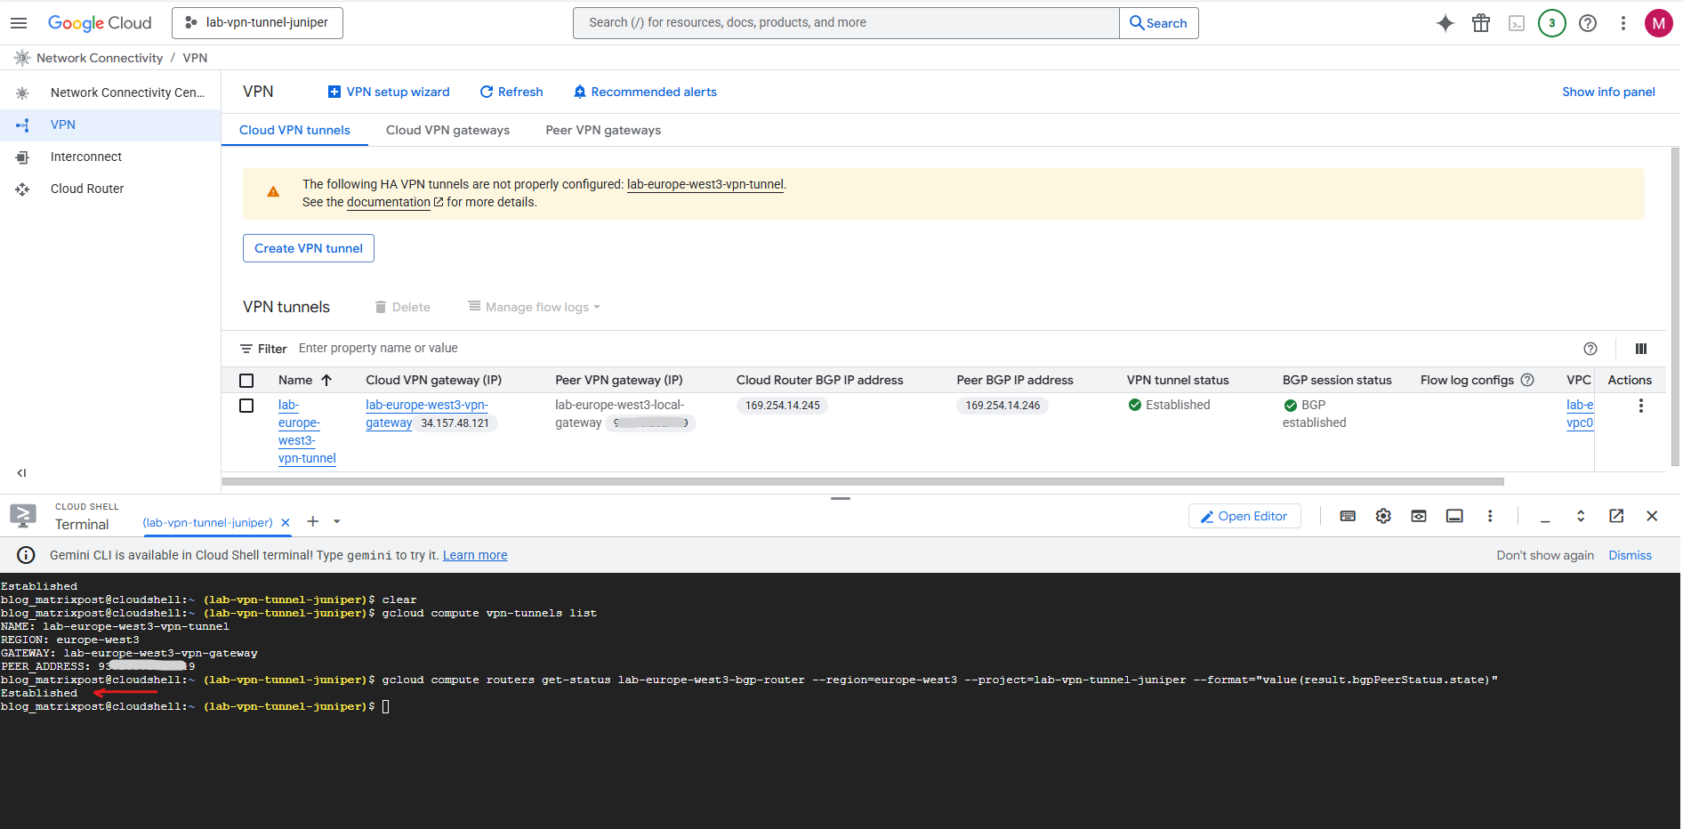
Task: Open tunnel name link in table row
Action: (x=307, y=431)
